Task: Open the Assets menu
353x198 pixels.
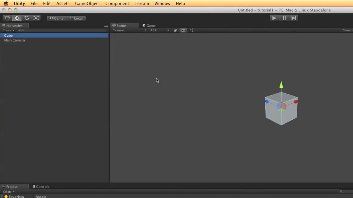Action: coord(63,4)
